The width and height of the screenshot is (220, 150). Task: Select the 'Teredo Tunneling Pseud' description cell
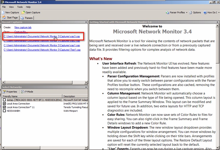(x=76, y=107)
